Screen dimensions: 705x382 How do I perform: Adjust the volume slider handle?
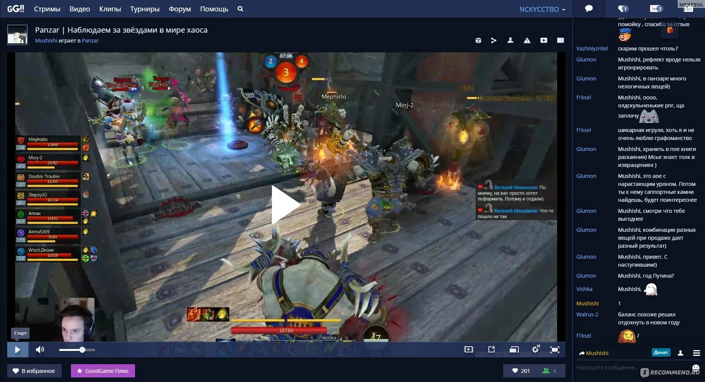click(x=82, y=350)
